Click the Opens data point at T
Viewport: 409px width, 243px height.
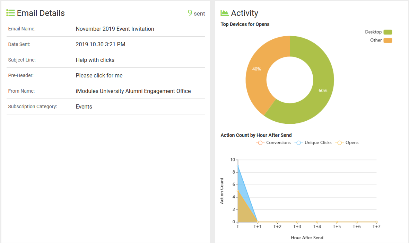pos(238,191)
